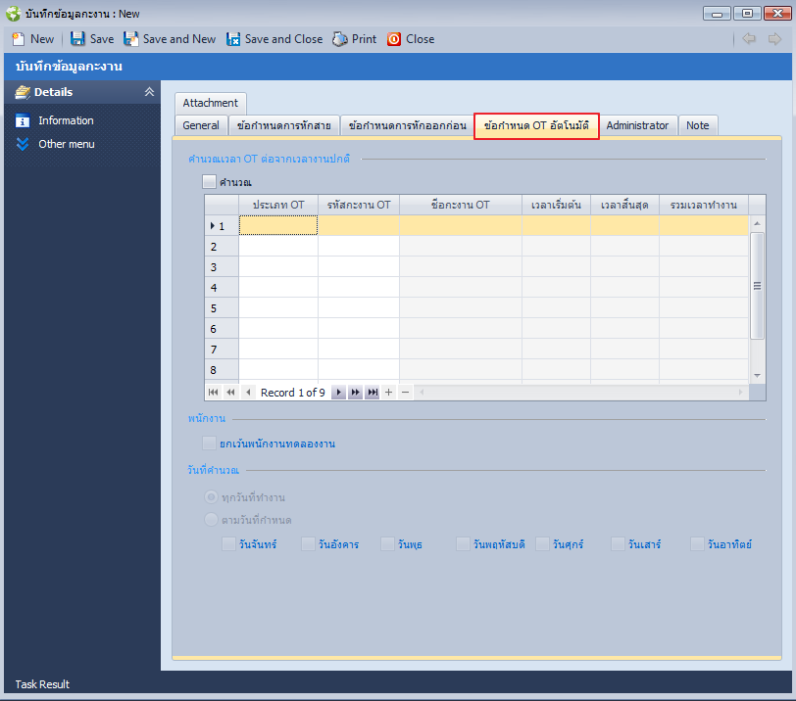This screenshot has width=796, height=701.
Task: Go forward with the right arrow icon
Action: pos(774,38)
